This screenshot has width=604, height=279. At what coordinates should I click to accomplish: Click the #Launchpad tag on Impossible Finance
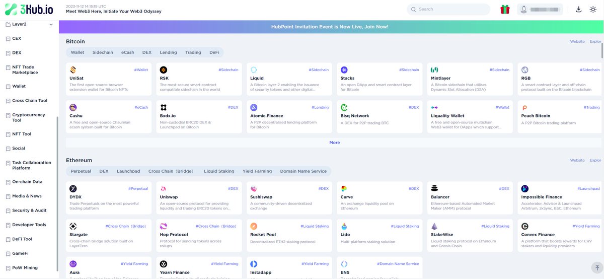coord(587,189)
